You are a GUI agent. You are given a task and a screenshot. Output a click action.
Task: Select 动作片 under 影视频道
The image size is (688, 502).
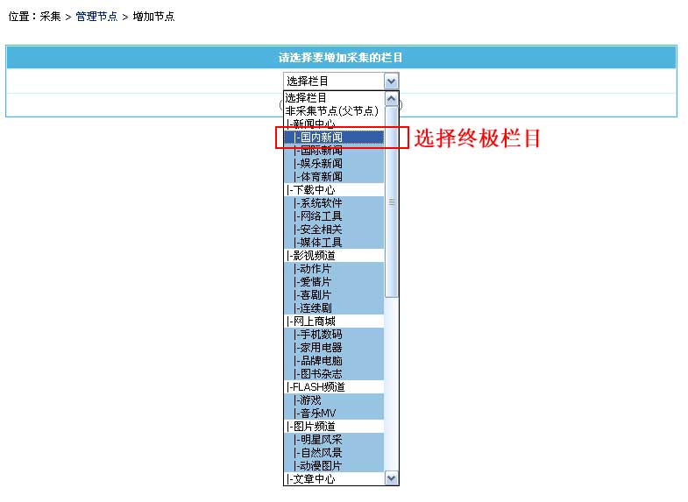(x=315, y=269)
